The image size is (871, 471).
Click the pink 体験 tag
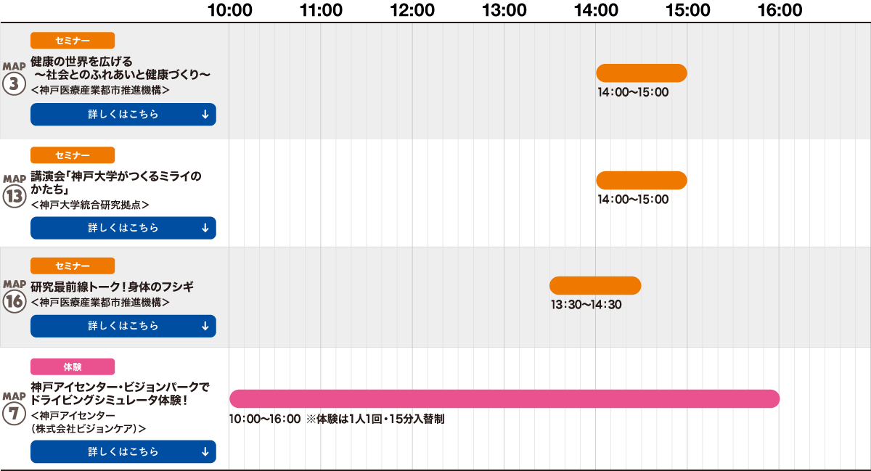click(x=73, y=366)
